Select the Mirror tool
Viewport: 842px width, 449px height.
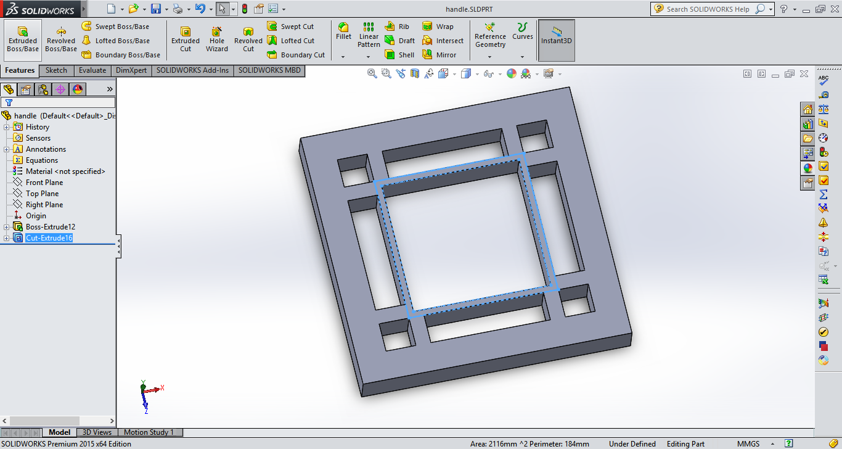tap(439, 55)
